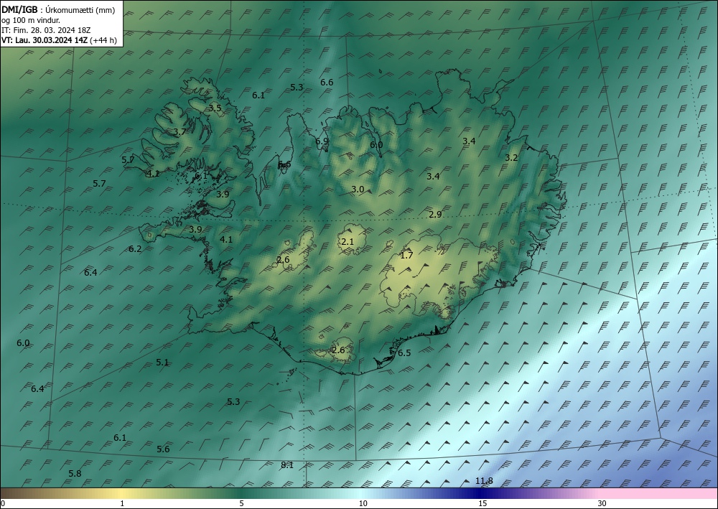Click the 5.6 value on the map
The image size is (718, 509).
(163, 449)
